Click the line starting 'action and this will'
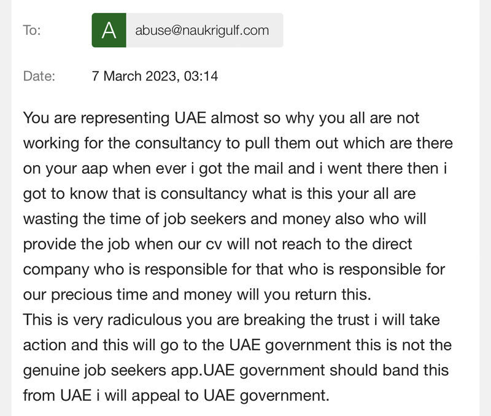This screenshot has height=416, width=491. [x=238, y=345]
